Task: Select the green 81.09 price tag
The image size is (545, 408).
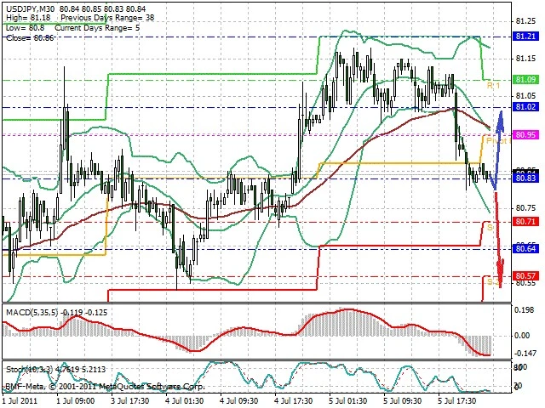Action: coord(526,79)
